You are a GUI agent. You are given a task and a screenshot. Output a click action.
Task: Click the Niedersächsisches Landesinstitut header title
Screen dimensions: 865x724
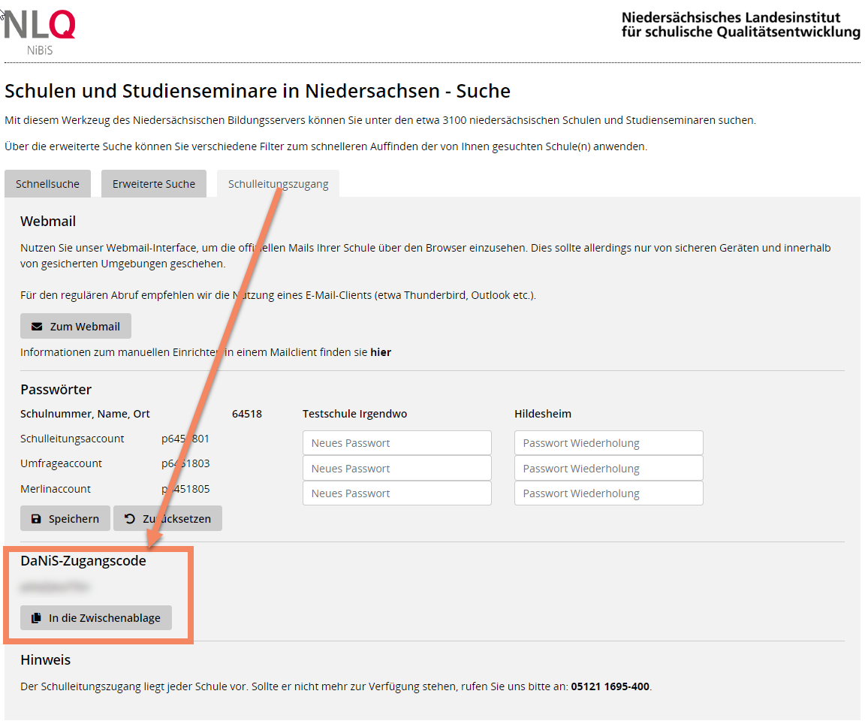click(x=740, y=25)
